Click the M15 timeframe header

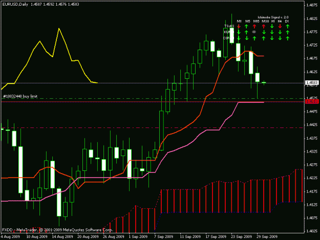click(256, 21)
